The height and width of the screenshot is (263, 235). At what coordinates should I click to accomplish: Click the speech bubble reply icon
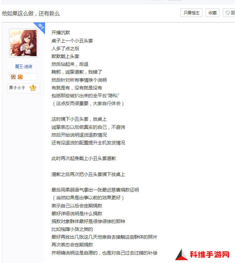click(x=227, y=13)
